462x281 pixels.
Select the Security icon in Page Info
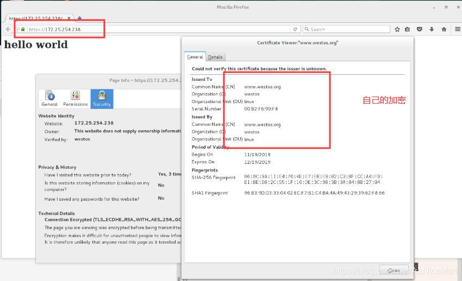(x=102, y=99)
